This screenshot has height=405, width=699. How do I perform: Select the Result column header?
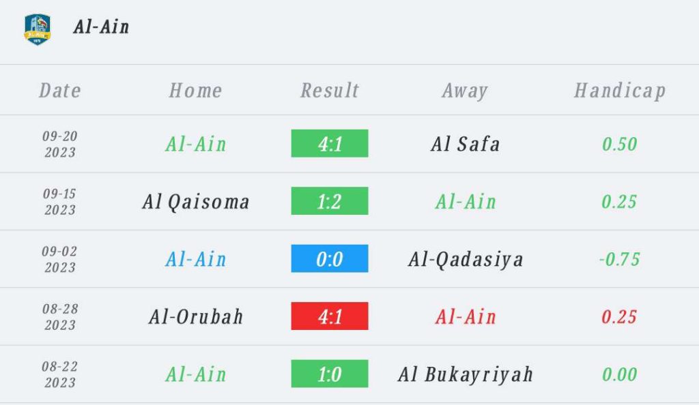pyautogui.click(x=330, y=91)
